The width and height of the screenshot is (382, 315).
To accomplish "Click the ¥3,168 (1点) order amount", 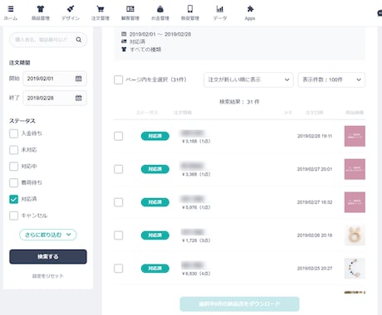I will 196,141.
